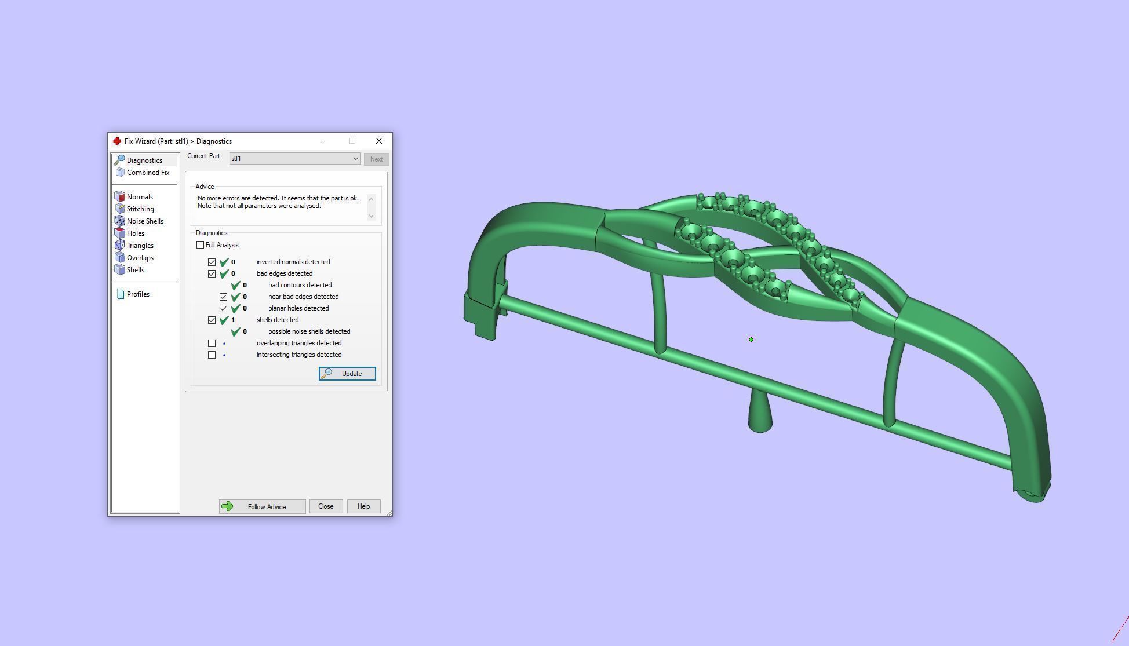Image resolution: width=1129 pixels, height=646 pixels.
Task: Uncheck inverted normals detected checkbox
Action: pyautogui.click(x=212, y=262)
